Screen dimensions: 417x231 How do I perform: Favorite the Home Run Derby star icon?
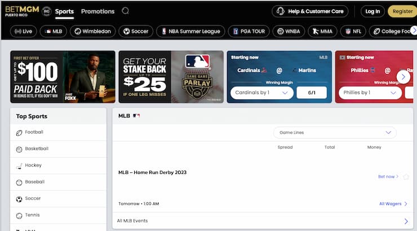click(406, 177)
